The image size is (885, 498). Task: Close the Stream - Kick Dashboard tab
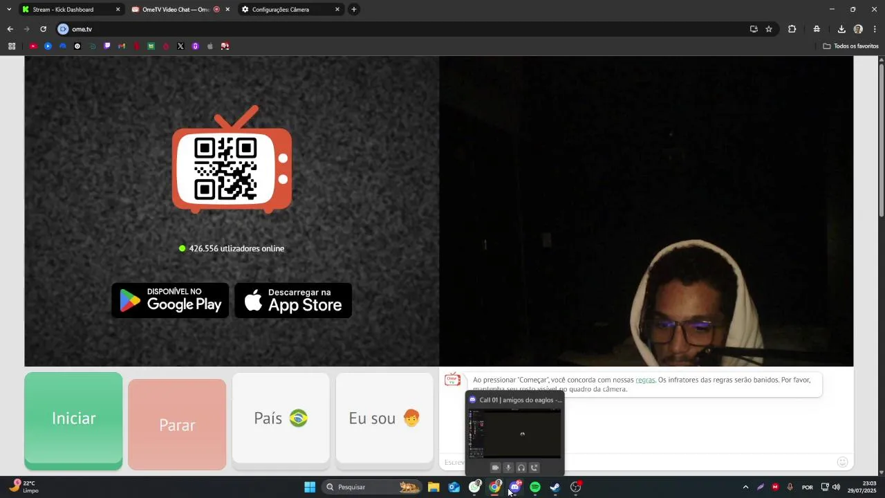click(x=118, y=10)
